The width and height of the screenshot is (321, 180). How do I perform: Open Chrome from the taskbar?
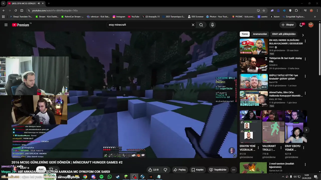point(85,177)
